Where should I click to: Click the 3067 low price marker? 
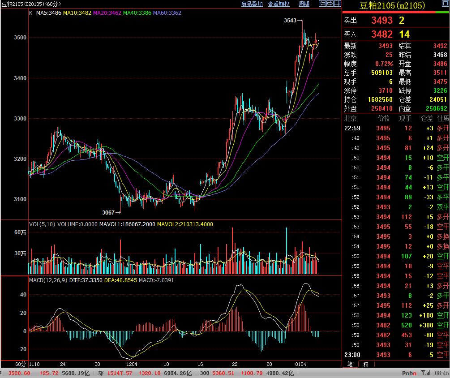pyautogui.click(x=109, y=212)
